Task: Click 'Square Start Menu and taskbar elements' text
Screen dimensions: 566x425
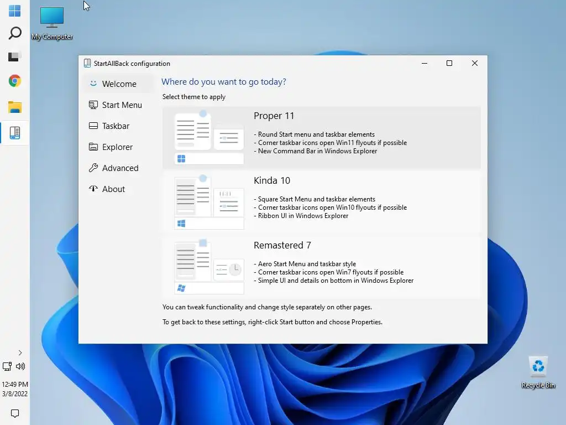Action: (317, 199)
